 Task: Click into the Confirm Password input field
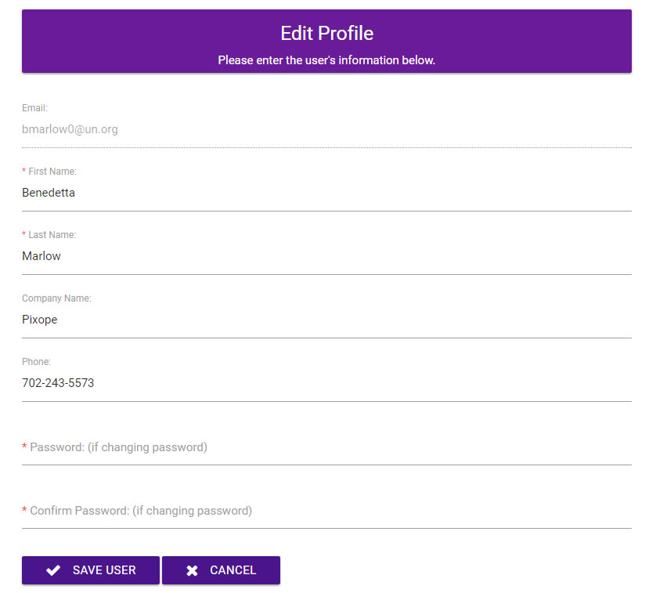[326, 511]
